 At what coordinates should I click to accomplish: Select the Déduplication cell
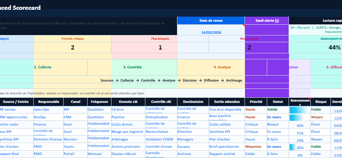(x=161, y=117)
